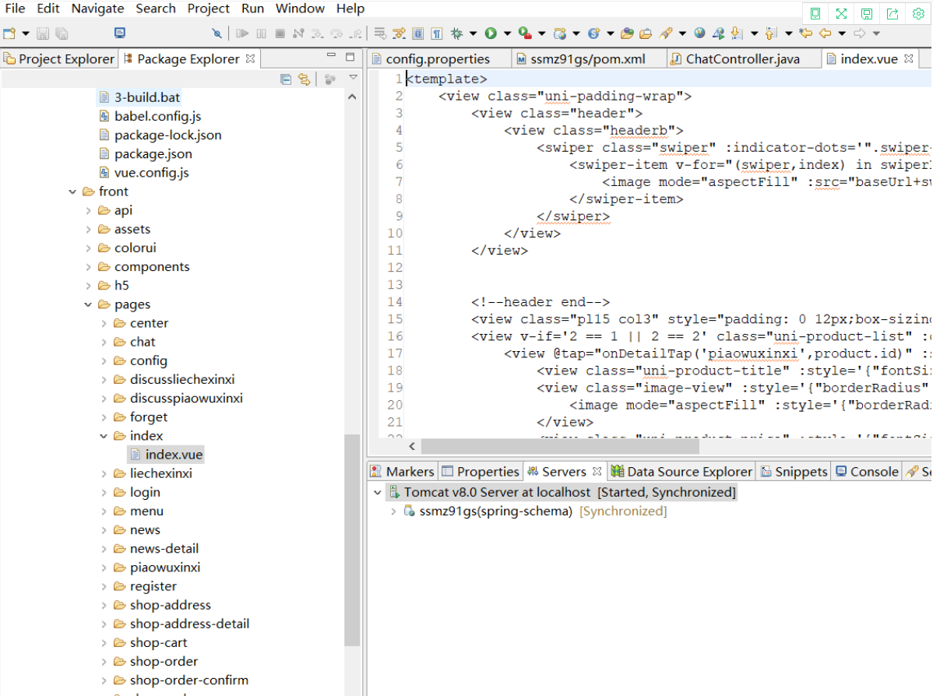Open the Data Source Explorer tab
Viewport: 933px width, 696px height.
tap(682, 472)
